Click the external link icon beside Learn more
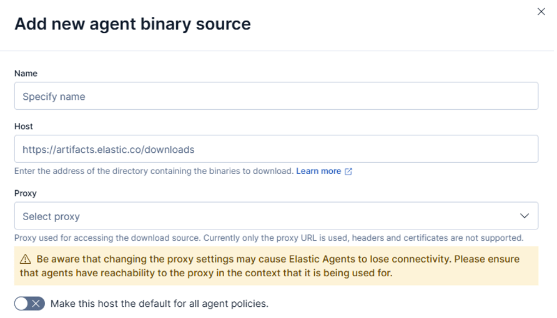This screenshot has width=557, height=318. pyautogui.click(x=348, y=171)
